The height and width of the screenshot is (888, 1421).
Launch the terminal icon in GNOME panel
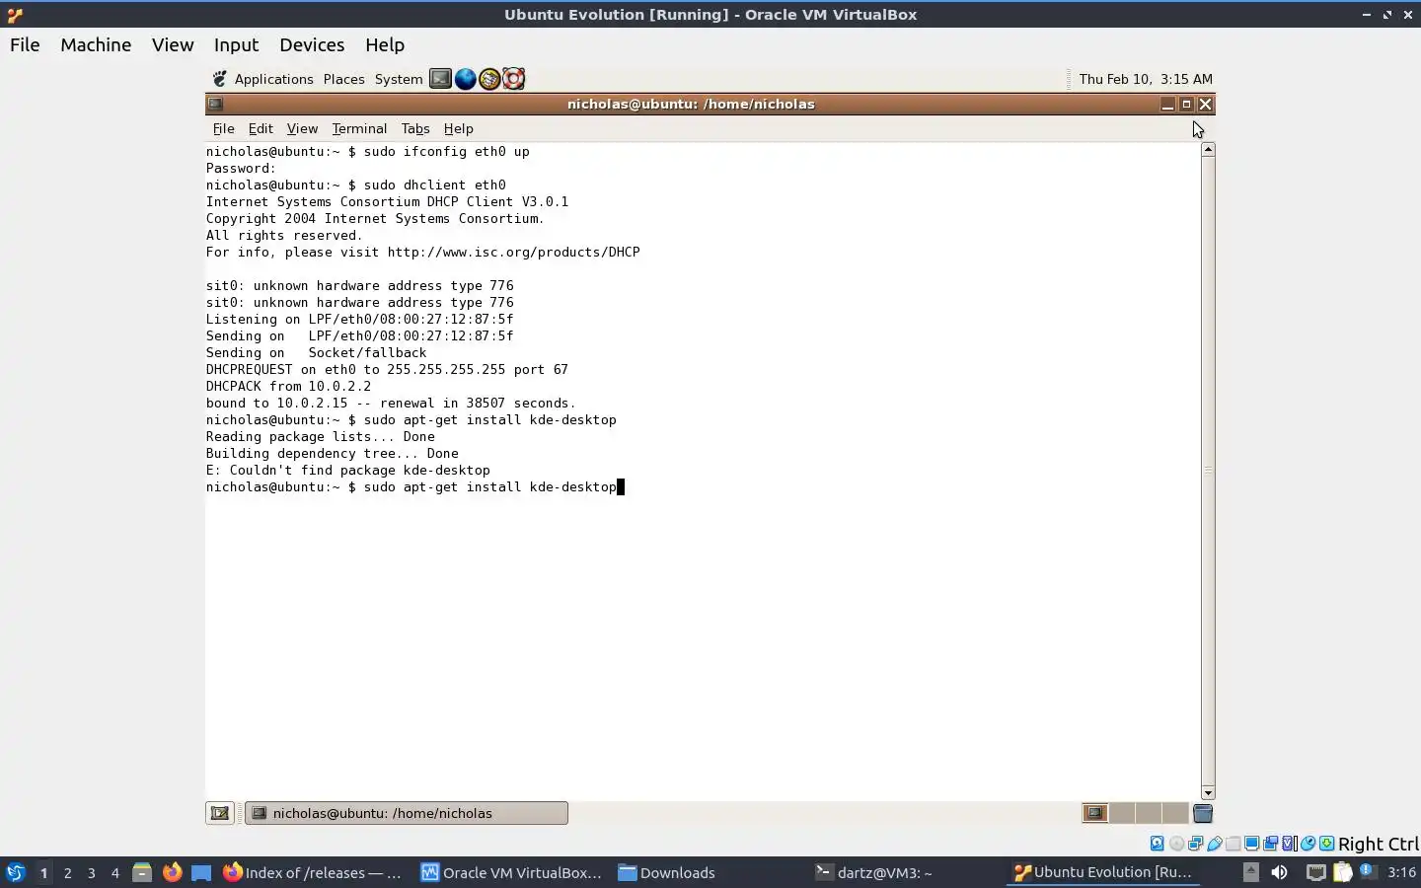440,79
